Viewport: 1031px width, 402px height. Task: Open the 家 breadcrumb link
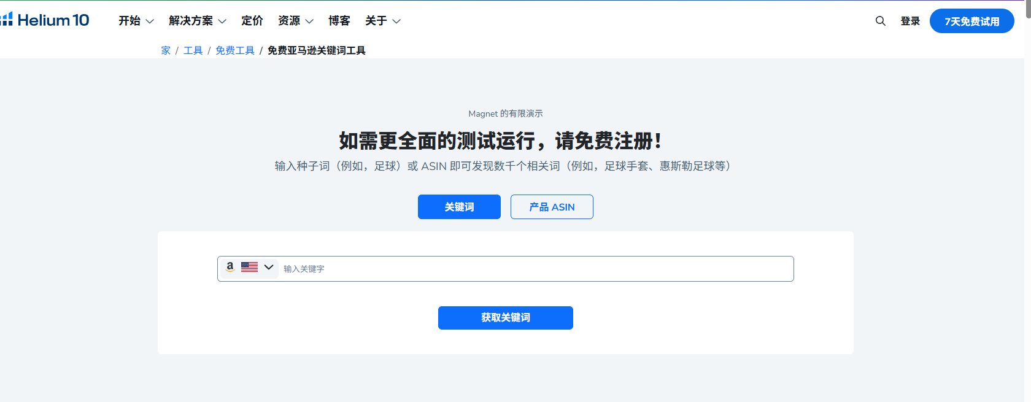tap(166, 50)
